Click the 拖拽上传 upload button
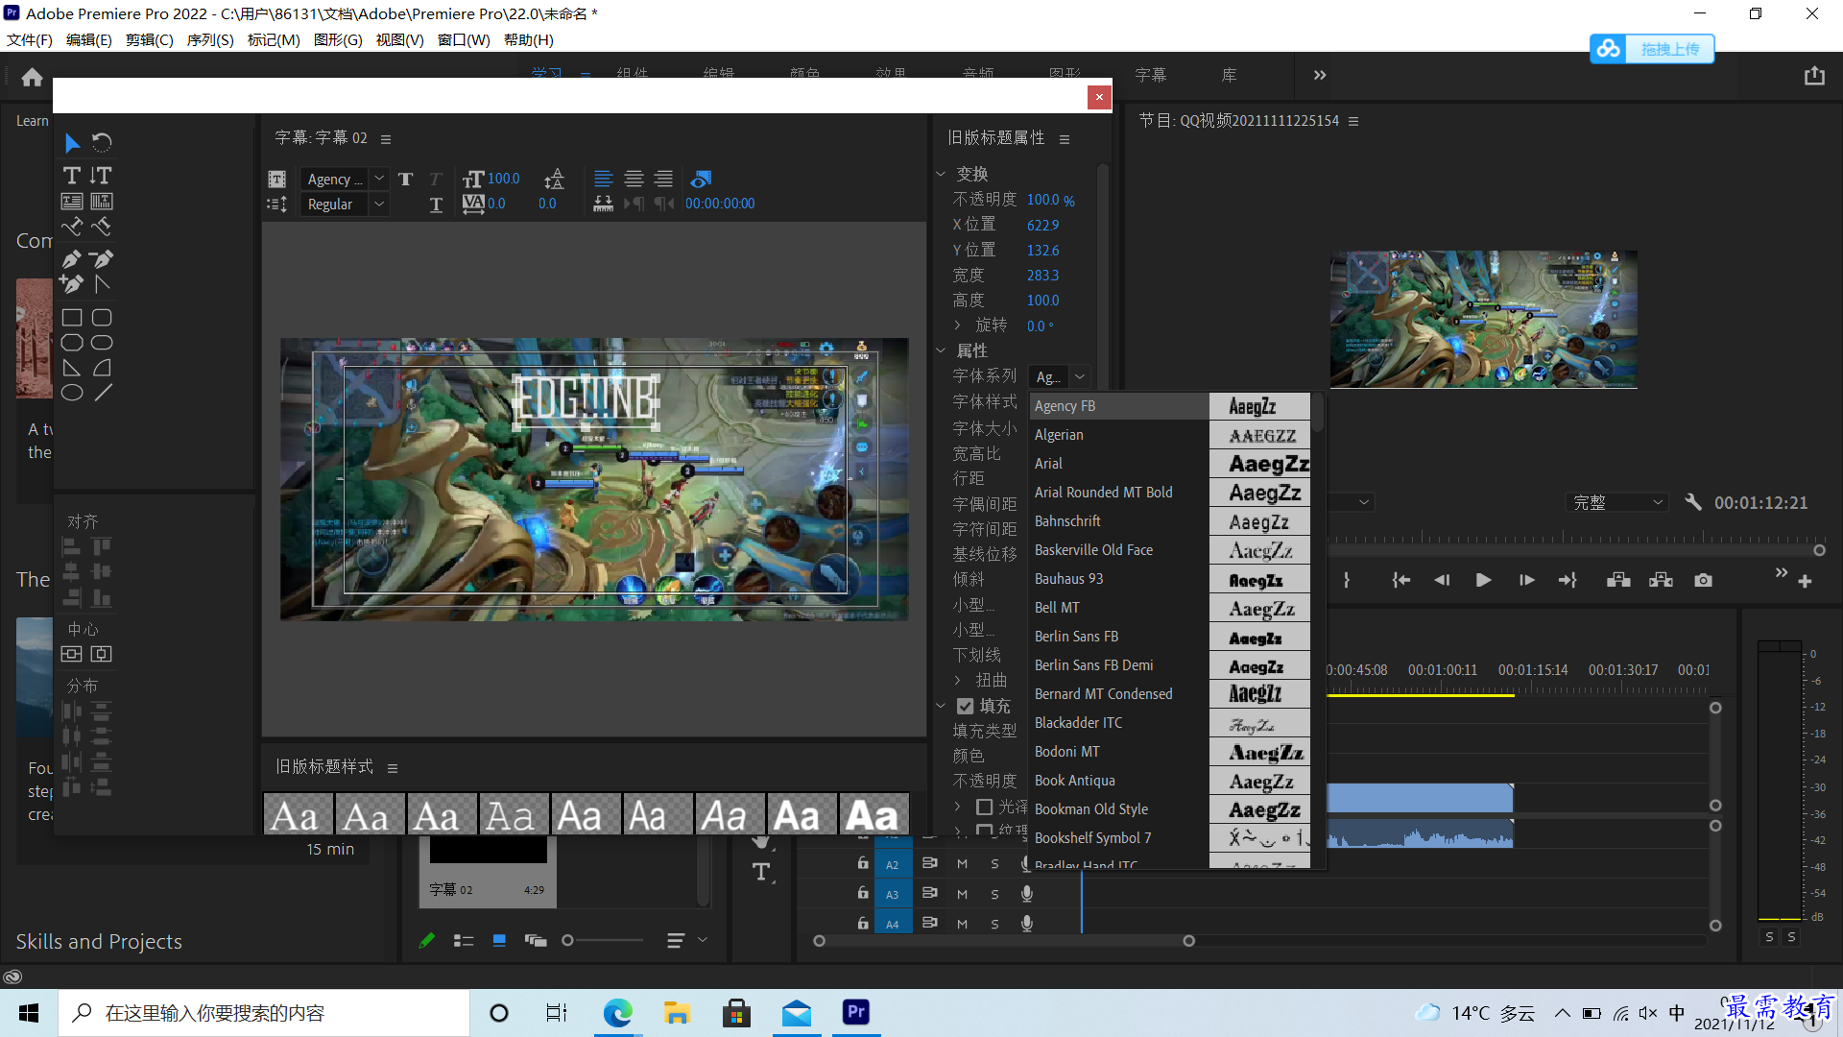1843x1037 pixels. tap(1652, 49)
